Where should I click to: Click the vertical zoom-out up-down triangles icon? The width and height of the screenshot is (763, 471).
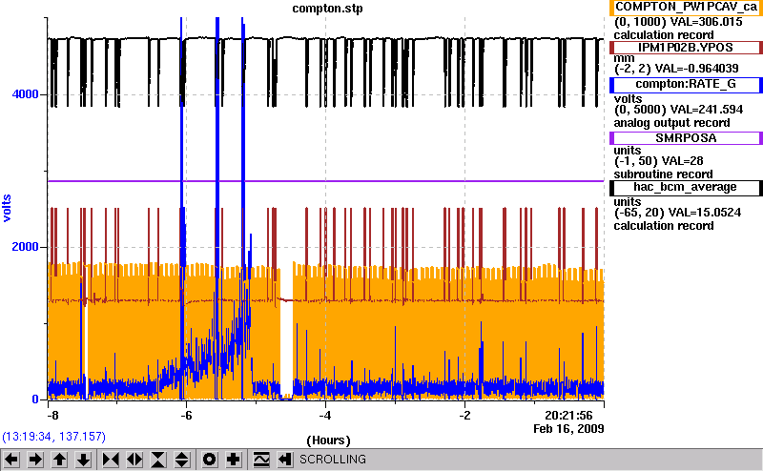coord(182,460)
